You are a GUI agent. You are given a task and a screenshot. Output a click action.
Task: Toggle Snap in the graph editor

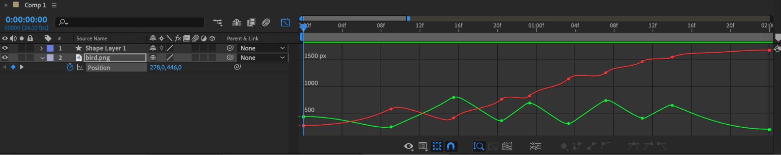pos(451,146)
